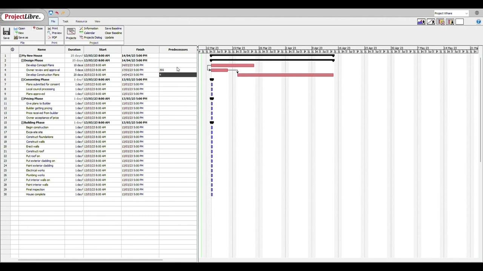
Task: Undo the last action with red arrow
Action: coord(57,13)
